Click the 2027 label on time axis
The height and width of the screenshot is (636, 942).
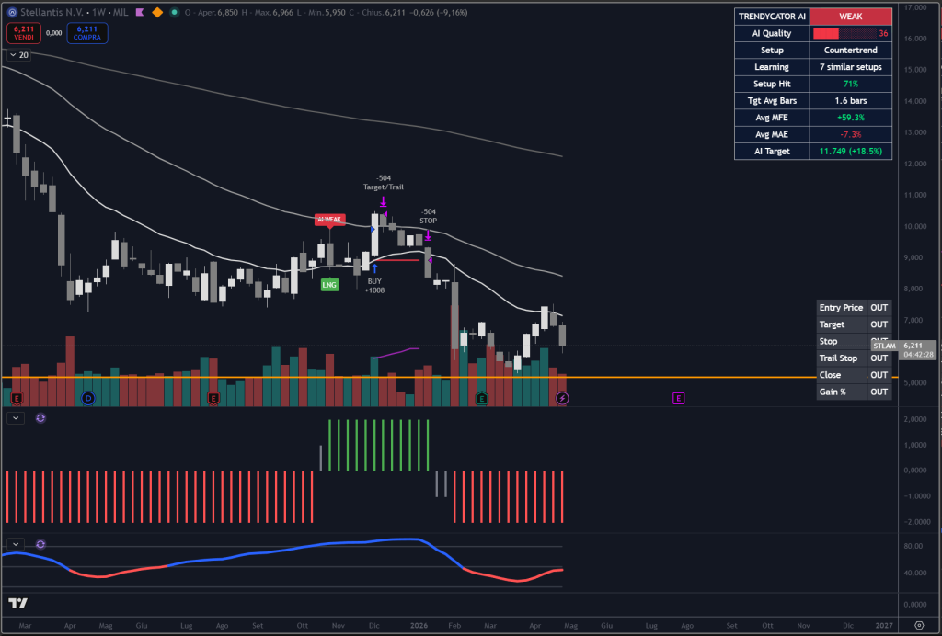[884, 625]
